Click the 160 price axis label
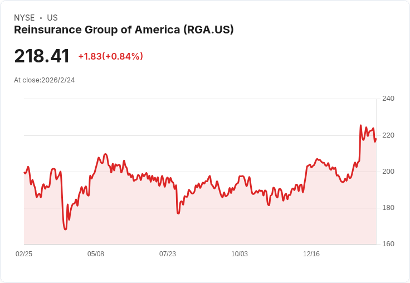The height and width of the screenshot is (283, 410). (388, 244)
